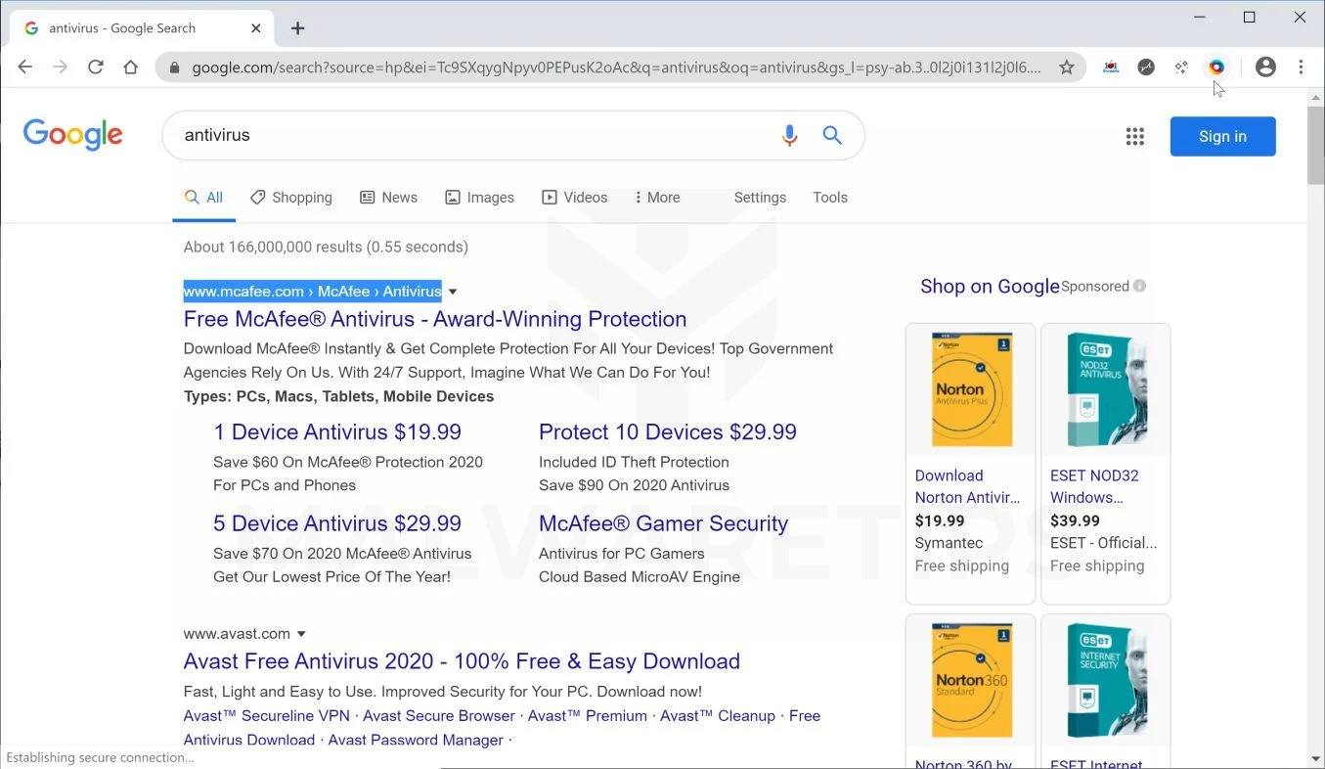Image resolution: width=1325 pixels, height=769 pixels.
Task: Click the magnifier search button
Action: (x=832, y=135)
